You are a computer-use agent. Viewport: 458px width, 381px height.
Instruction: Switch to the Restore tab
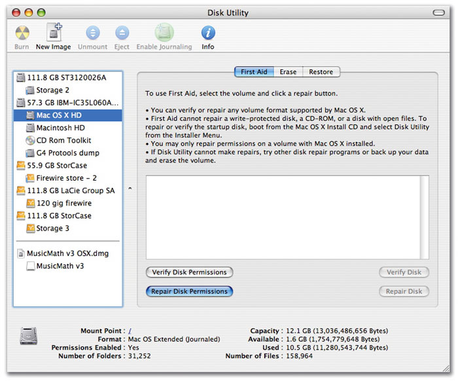pos(321,72)
